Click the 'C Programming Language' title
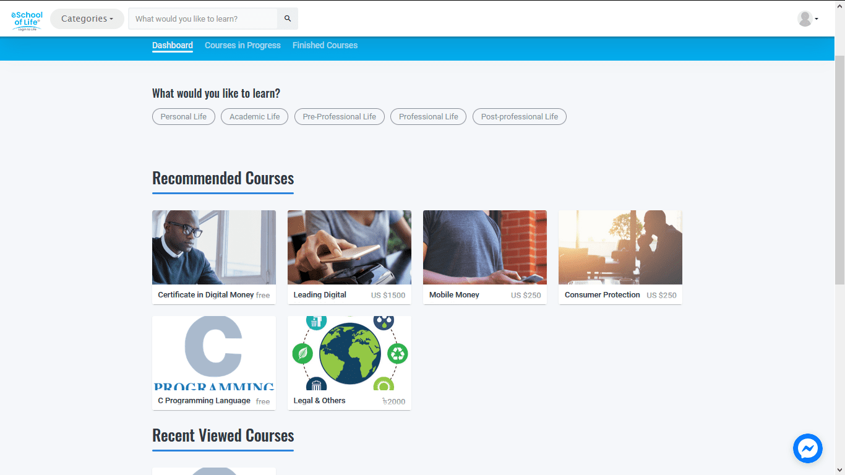This screenshot has width=845, height=475. [204, 401]
